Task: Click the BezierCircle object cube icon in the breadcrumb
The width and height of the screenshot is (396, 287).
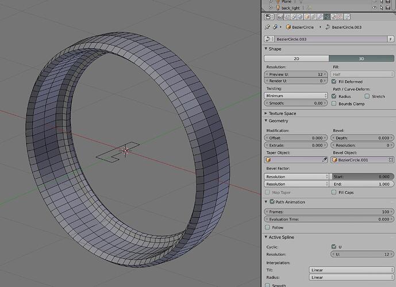Action: click(288, 27)
